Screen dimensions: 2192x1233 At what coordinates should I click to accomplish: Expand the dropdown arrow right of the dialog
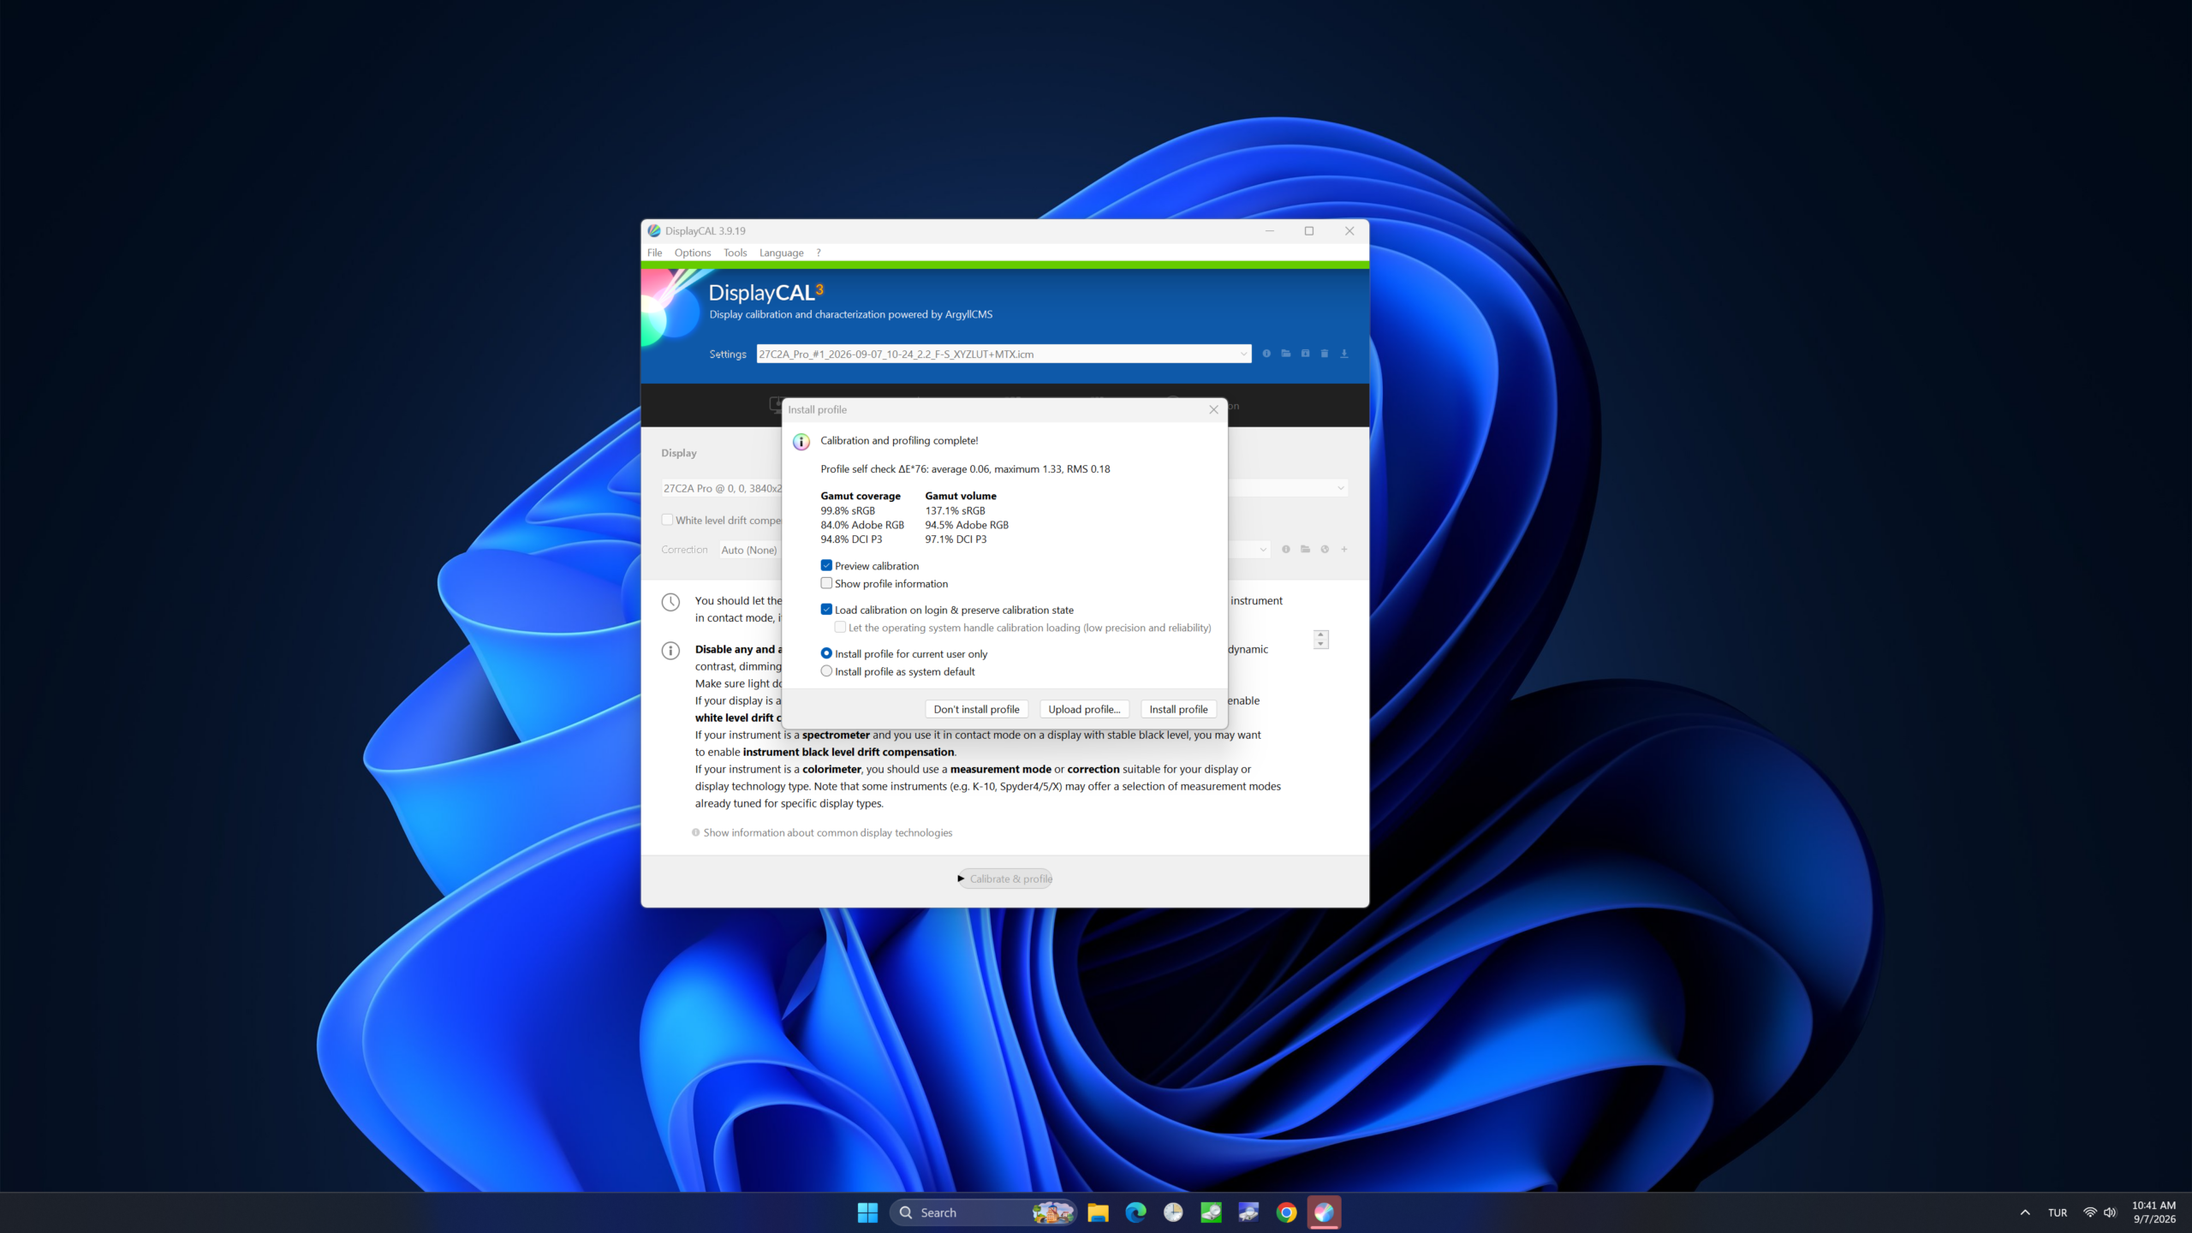click(1341, 488)
